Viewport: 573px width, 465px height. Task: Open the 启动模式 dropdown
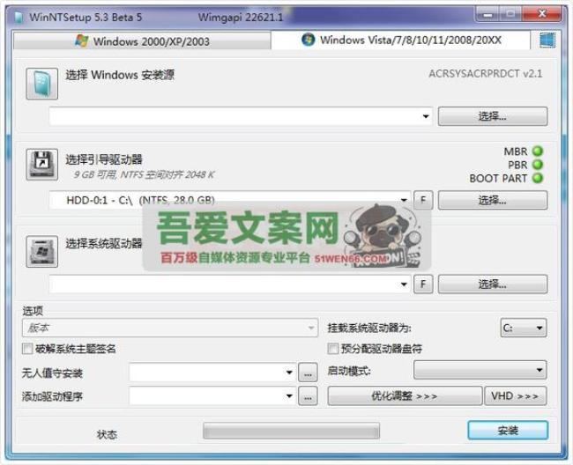click(x=480, y=370)
